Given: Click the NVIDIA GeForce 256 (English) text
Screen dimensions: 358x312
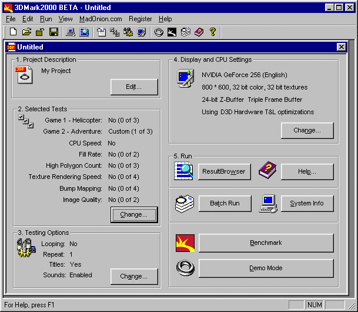Looking at the screenshot, I should pyautogui.click(x=245, y=75).
